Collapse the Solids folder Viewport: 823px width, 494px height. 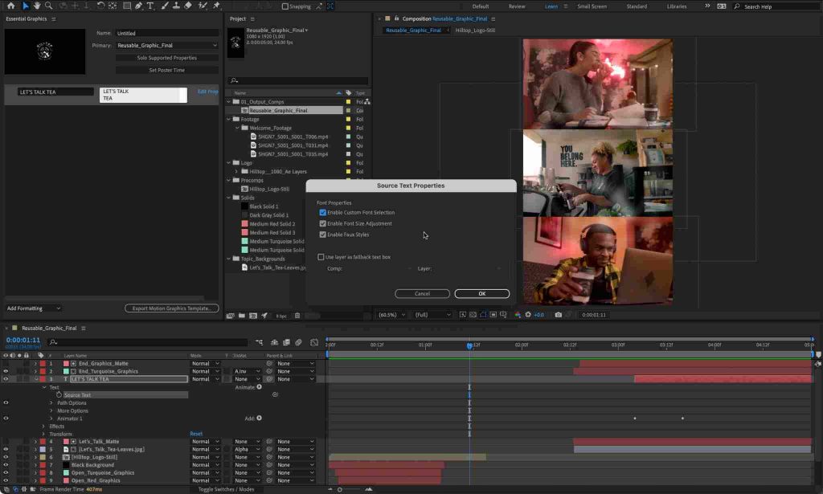229,198
